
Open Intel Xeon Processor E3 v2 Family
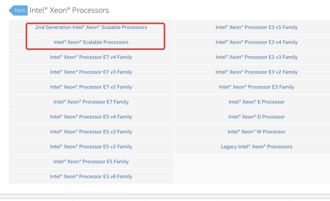click(257, 72)
